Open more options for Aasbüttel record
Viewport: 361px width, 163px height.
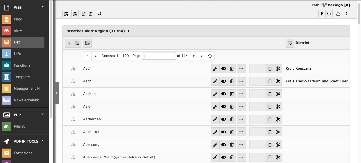click(x=241, y=132)
